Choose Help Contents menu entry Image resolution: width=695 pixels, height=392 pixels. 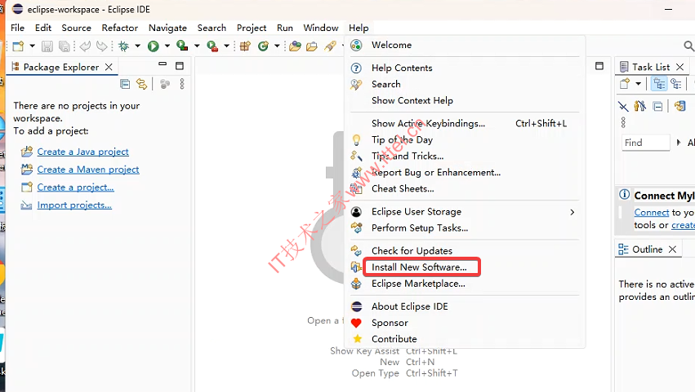pos(465,68)
